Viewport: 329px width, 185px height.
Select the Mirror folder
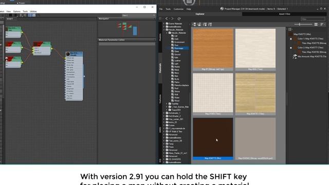[176, 73]
